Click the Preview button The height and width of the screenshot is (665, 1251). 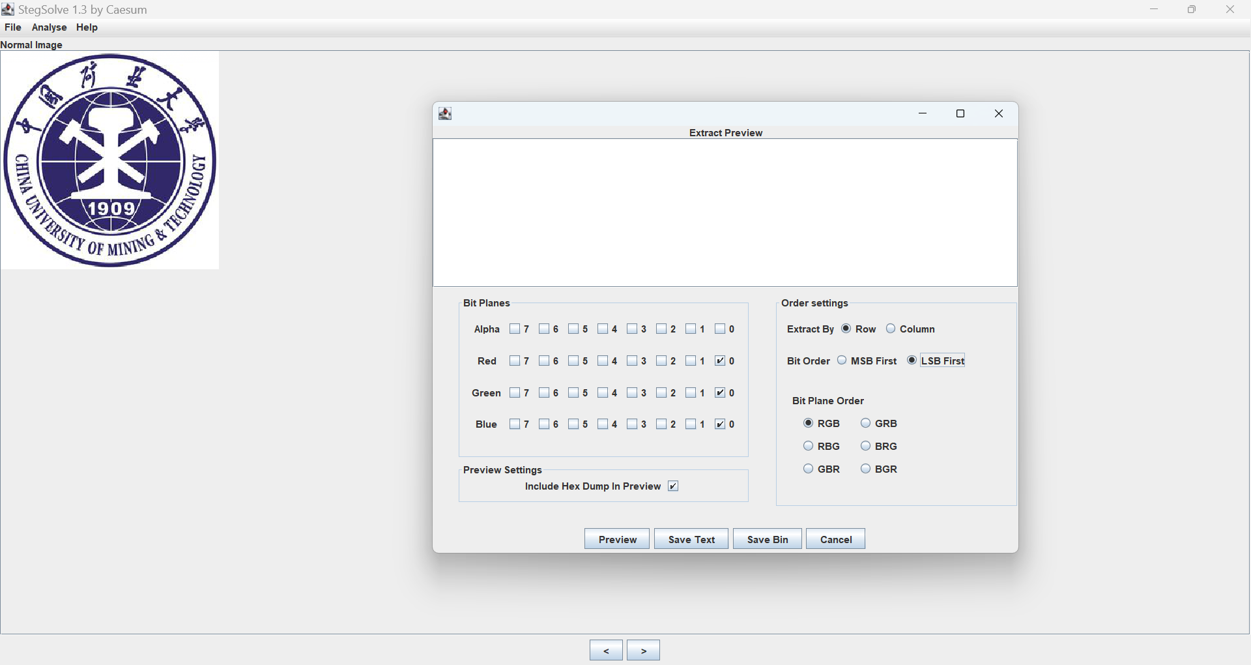click(617, 539)
